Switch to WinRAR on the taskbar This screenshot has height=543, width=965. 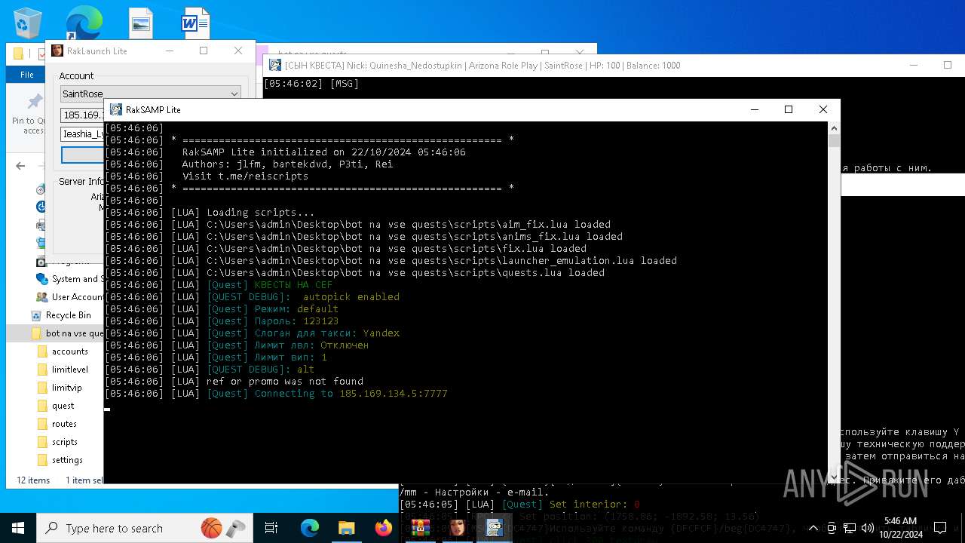pos(420,528)
